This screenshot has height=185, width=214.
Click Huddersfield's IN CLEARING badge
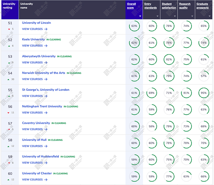pos(68,157)
